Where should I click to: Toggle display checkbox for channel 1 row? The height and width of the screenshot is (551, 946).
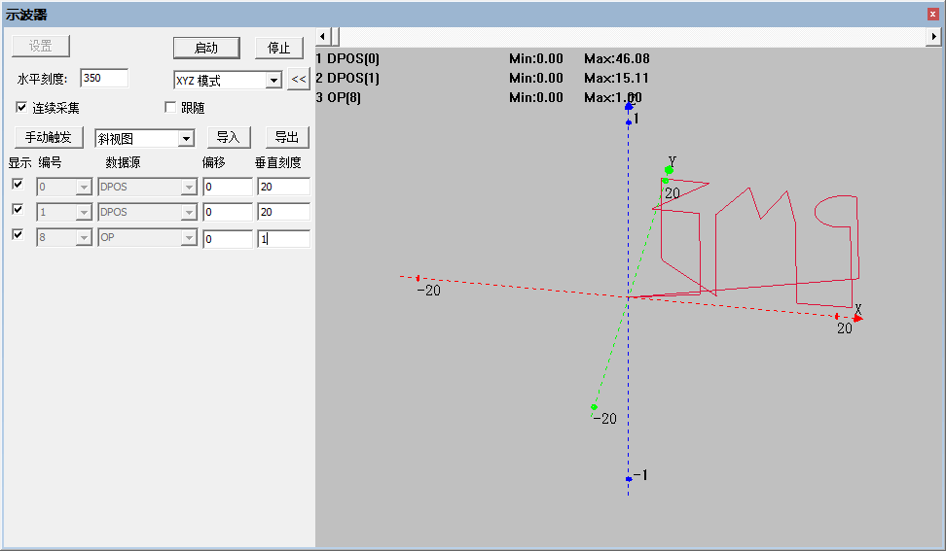coord(18,210)
